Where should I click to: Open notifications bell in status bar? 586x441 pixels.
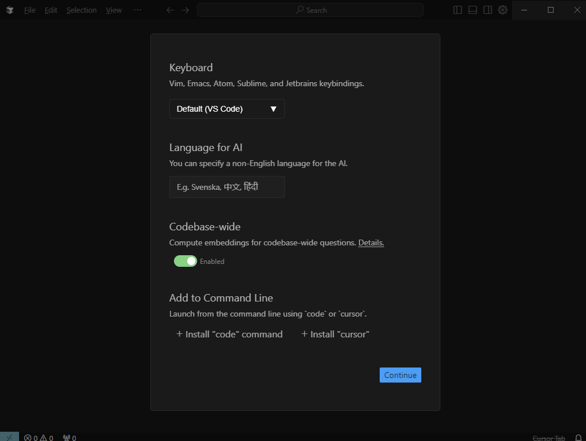click(578, 438)
